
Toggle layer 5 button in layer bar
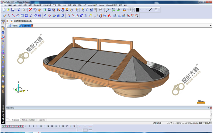(22, 126)
